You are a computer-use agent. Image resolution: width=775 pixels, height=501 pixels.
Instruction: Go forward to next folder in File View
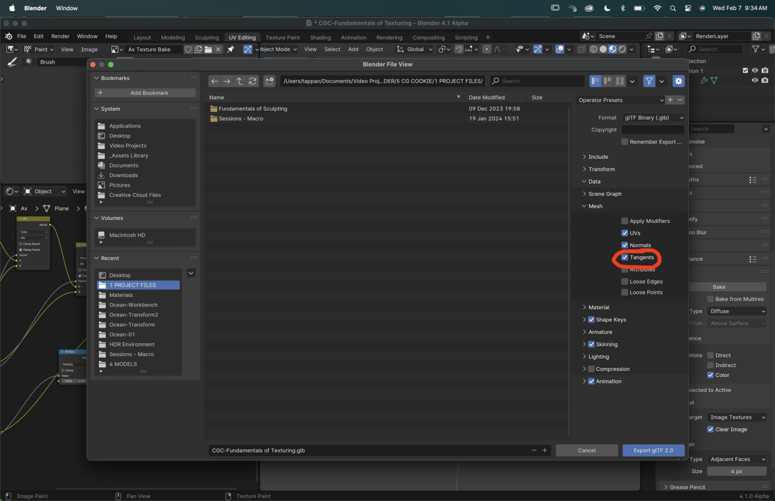[226, 81]
